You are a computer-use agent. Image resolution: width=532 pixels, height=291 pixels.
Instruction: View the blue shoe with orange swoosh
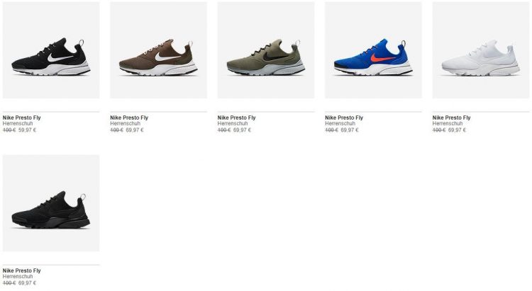coord(373,50)
